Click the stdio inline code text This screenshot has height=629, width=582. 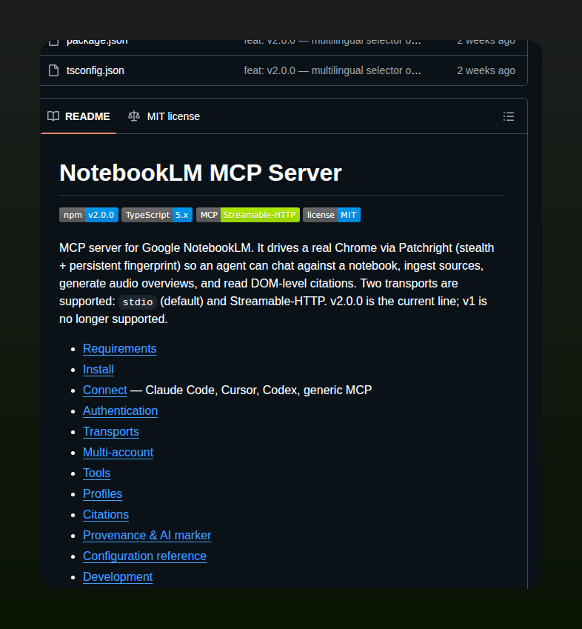click(x=138, y=302)
